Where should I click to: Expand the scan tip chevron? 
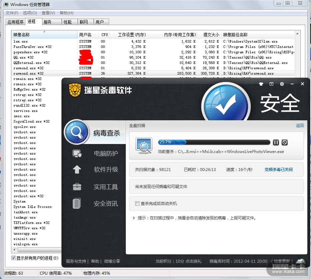tap(134, 218)
